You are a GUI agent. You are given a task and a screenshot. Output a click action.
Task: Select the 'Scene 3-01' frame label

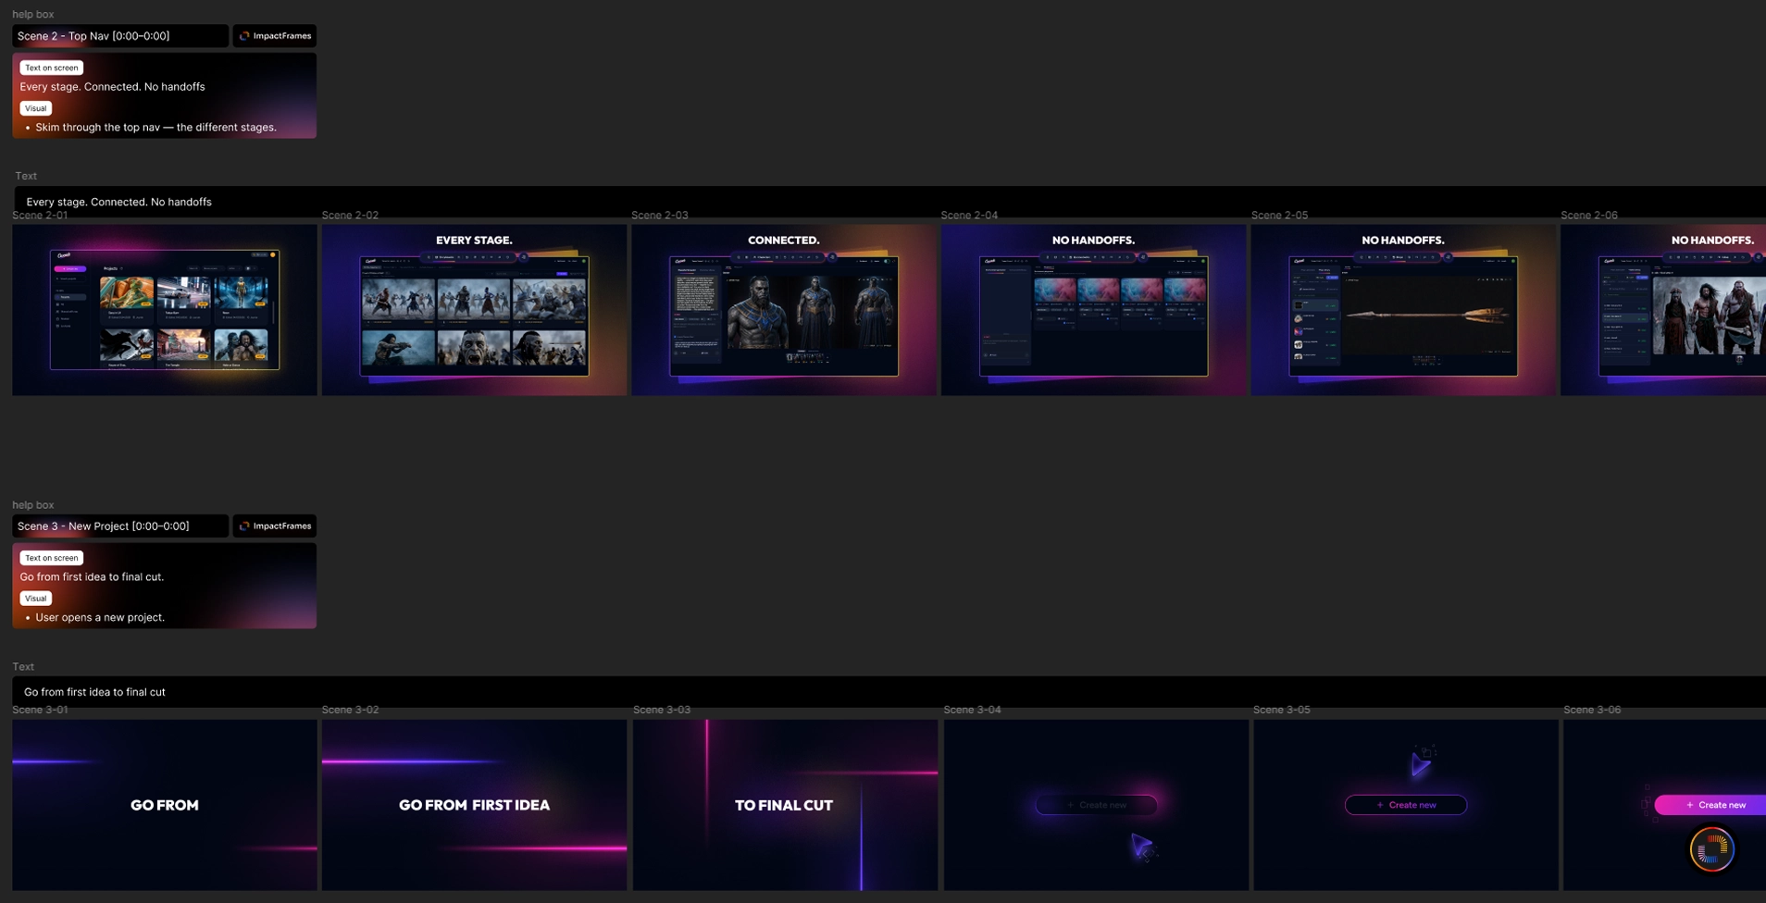tap(40, 711)
